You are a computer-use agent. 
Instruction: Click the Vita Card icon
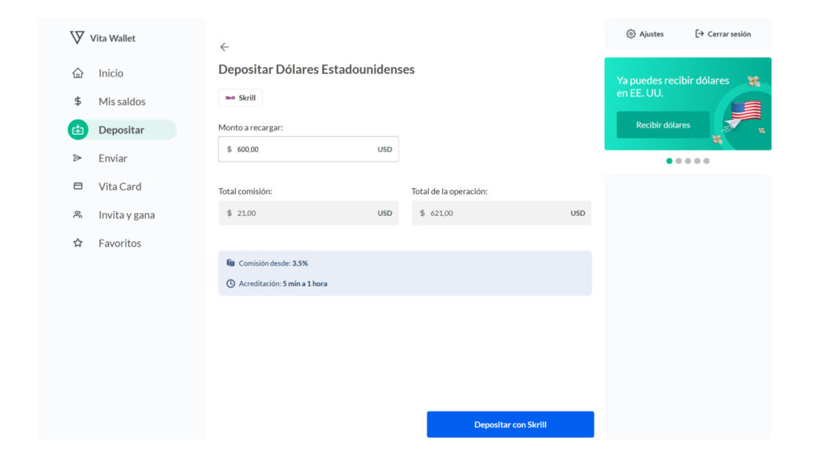pyautogui.click(x=77, y=186)
